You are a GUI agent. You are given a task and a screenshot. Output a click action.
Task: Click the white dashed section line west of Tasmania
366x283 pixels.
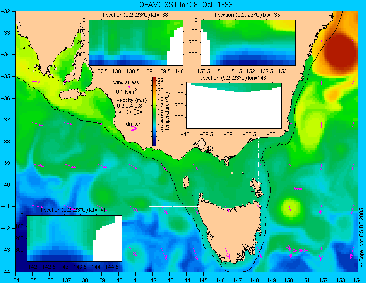(x=174, y=207)
